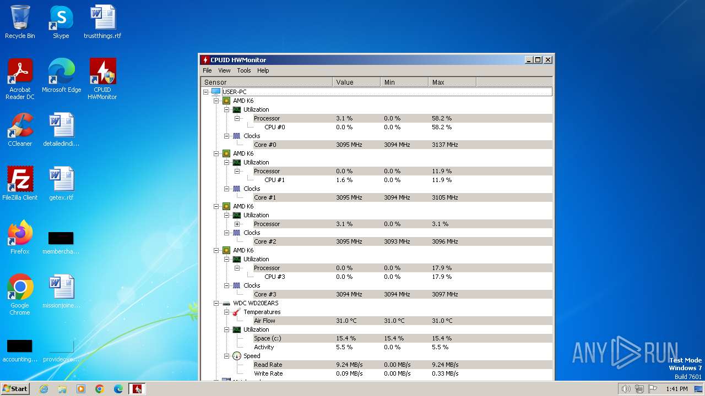Open FileZilla Client desktop shortcut
This screenshot has height=396, width=705.
[x=20, y=184]
